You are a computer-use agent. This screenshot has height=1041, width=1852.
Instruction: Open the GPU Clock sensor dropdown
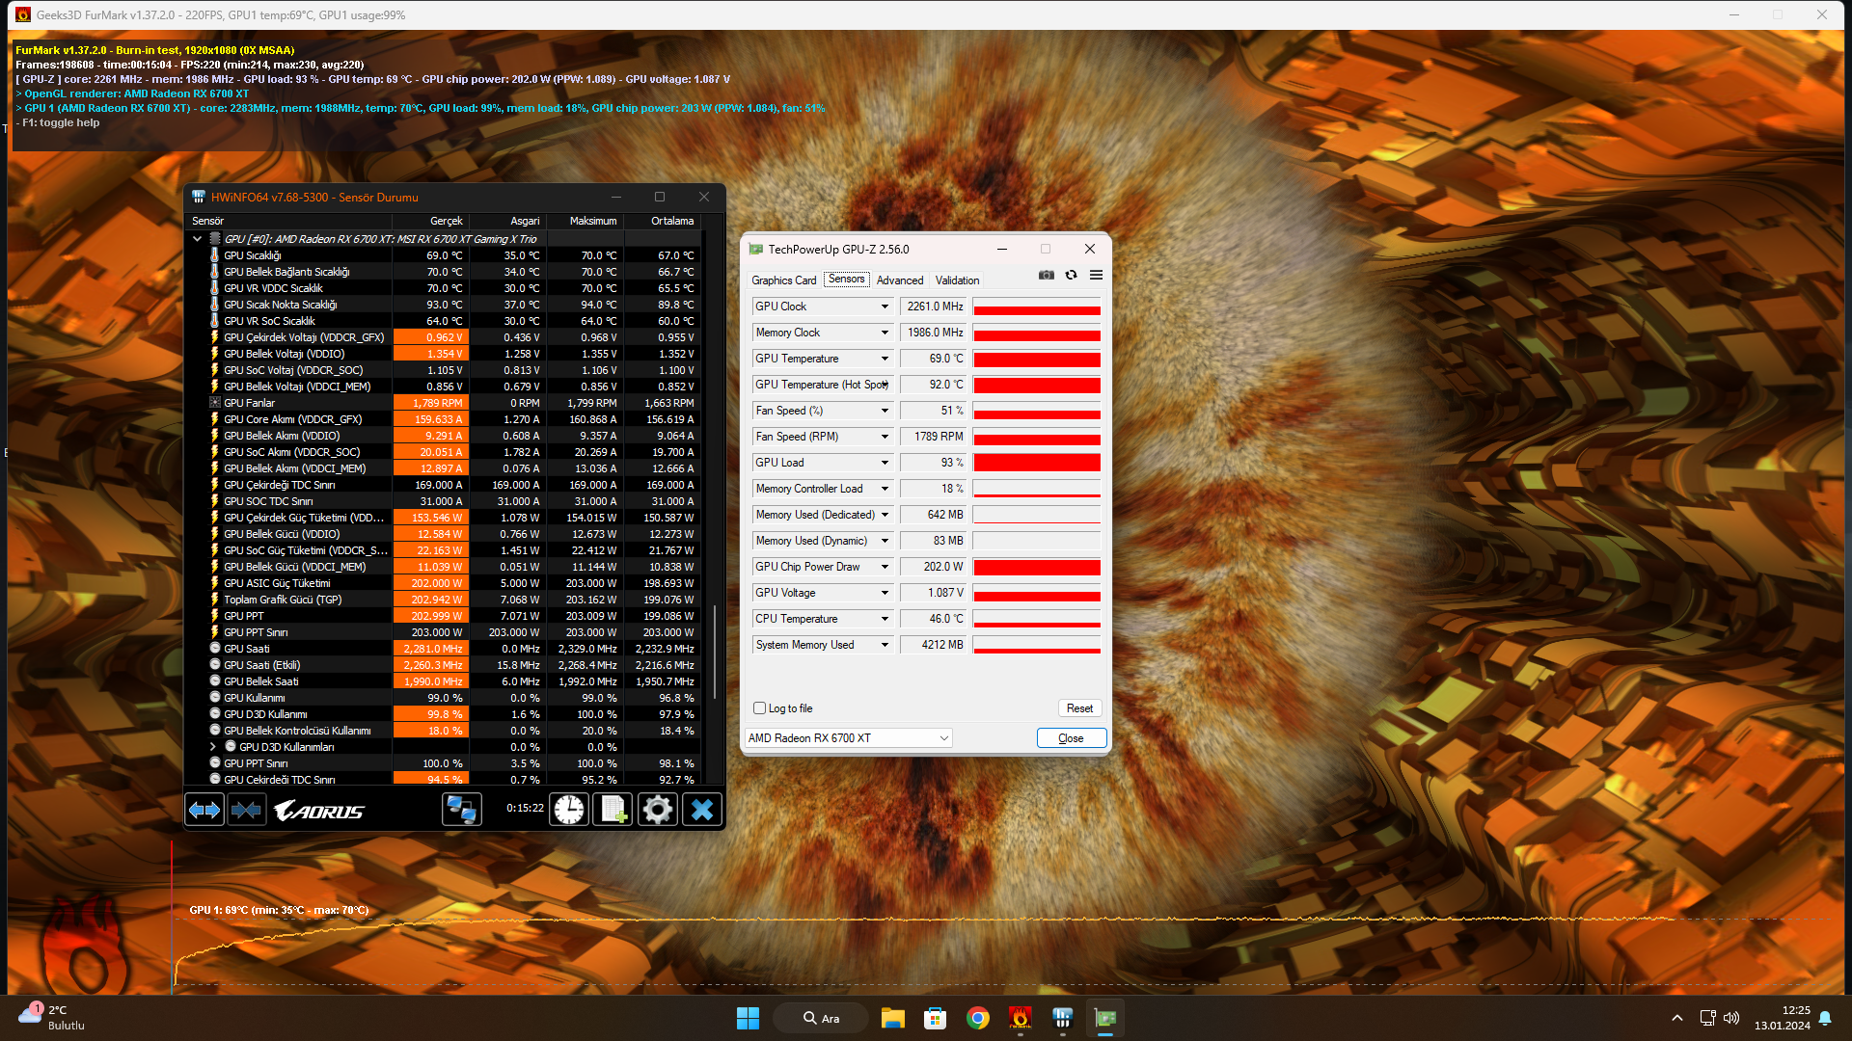pos(884,307)
